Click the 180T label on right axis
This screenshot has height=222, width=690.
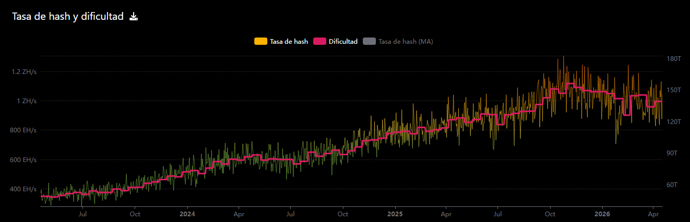pos(674,58)
